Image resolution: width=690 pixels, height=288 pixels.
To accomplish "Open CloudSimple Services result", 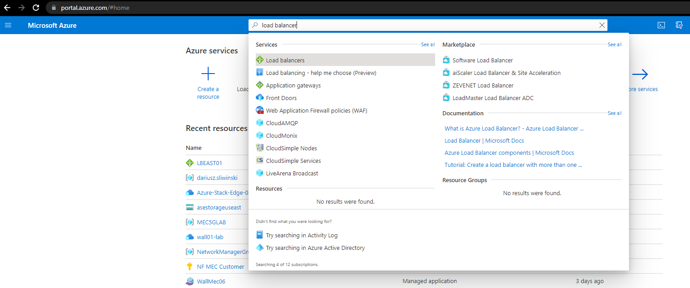I will pyautogui.click(x=293, y=161).
